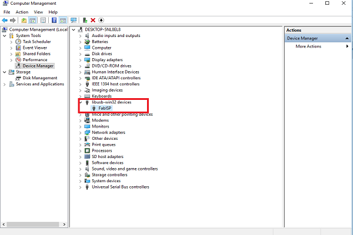Collapse the DESKTOP-5NL8EL8 root node
This screenshot has height=235, width=353.
coord(74,30)
